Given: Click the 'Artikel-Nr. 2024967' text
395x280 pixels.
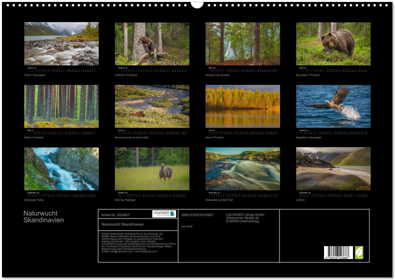Looking at the screenshot, I should pos(115,215).
